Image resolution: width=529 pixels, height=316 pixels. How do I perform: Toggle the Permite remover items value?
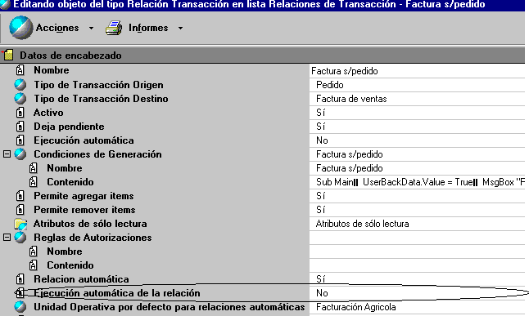417,210
